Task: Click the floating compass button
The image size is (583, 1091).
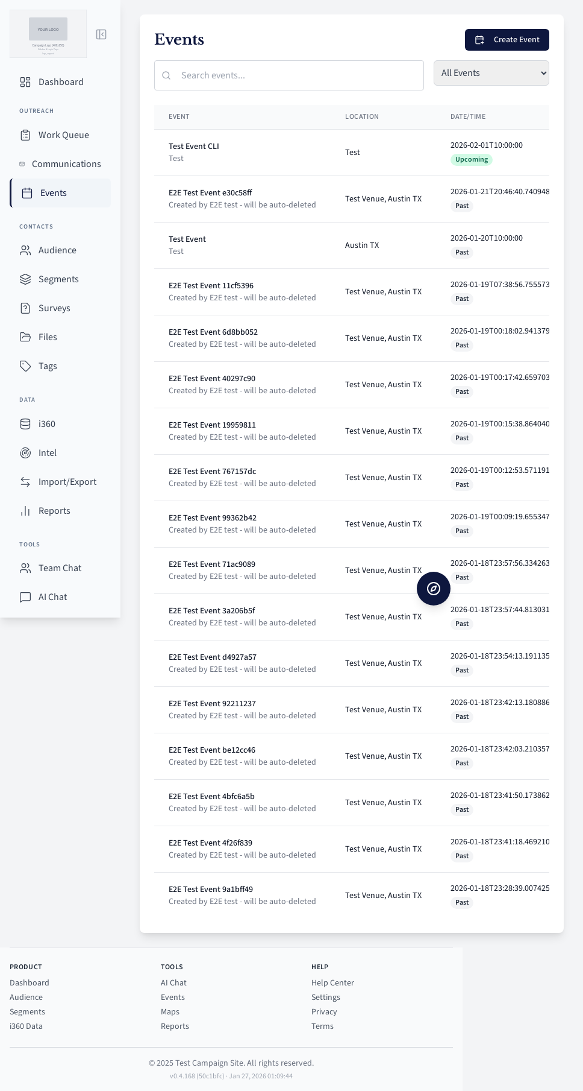Action: [434, 589]
